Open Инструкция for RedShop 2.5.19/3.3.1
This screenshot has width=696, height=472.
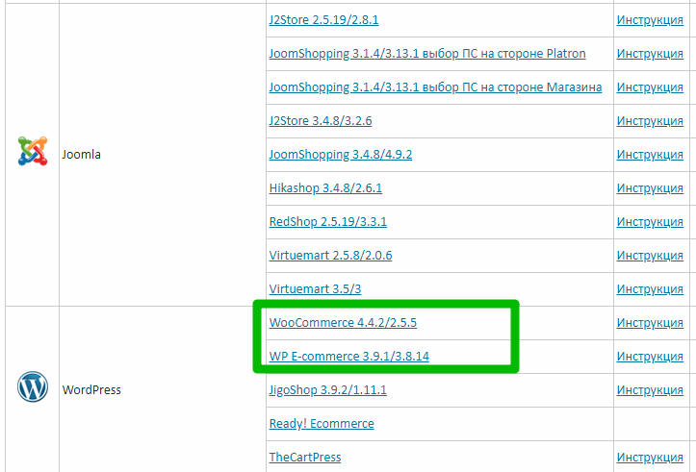coord(650,222)
